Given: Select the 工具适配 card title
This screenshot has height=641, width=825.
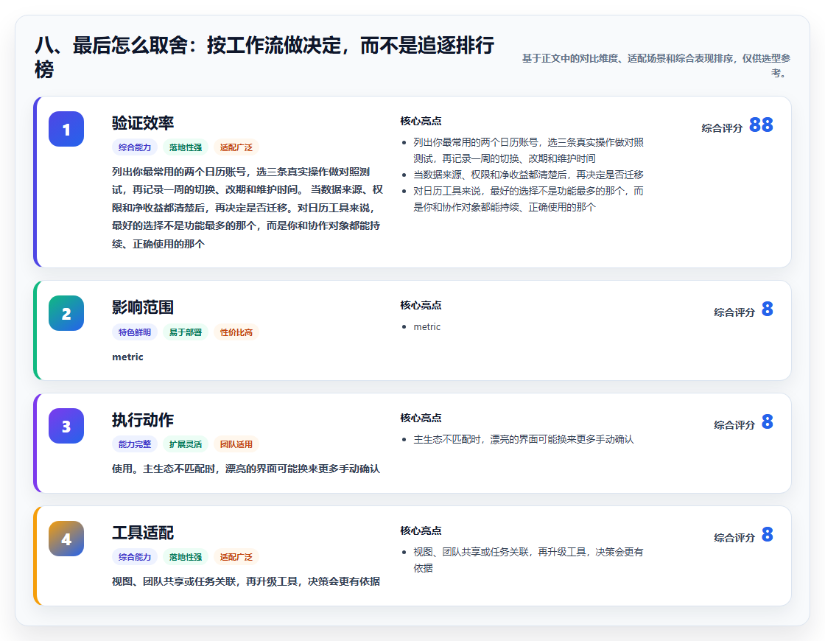Looking at the screenshot, I should click(143, 533).
